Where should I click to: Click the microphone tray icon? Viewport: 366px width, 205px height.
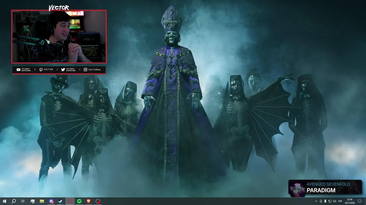(x=325, y=201)
